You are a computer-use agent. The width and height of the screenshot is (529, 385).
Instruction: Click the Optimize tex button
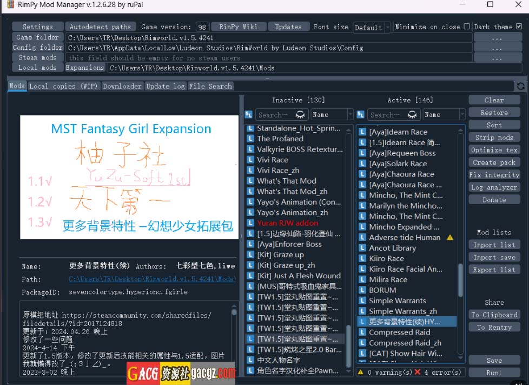pyautogui.click(x=494, y=150)
